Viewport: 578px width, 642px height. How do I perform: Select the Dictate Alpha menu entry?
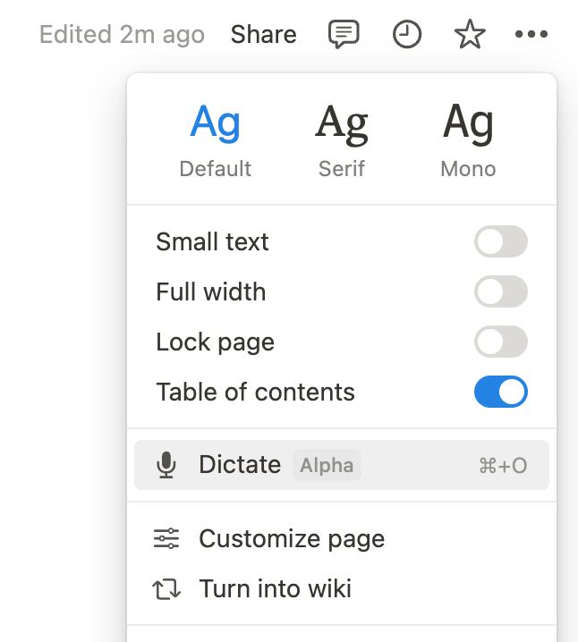(342, 465)
